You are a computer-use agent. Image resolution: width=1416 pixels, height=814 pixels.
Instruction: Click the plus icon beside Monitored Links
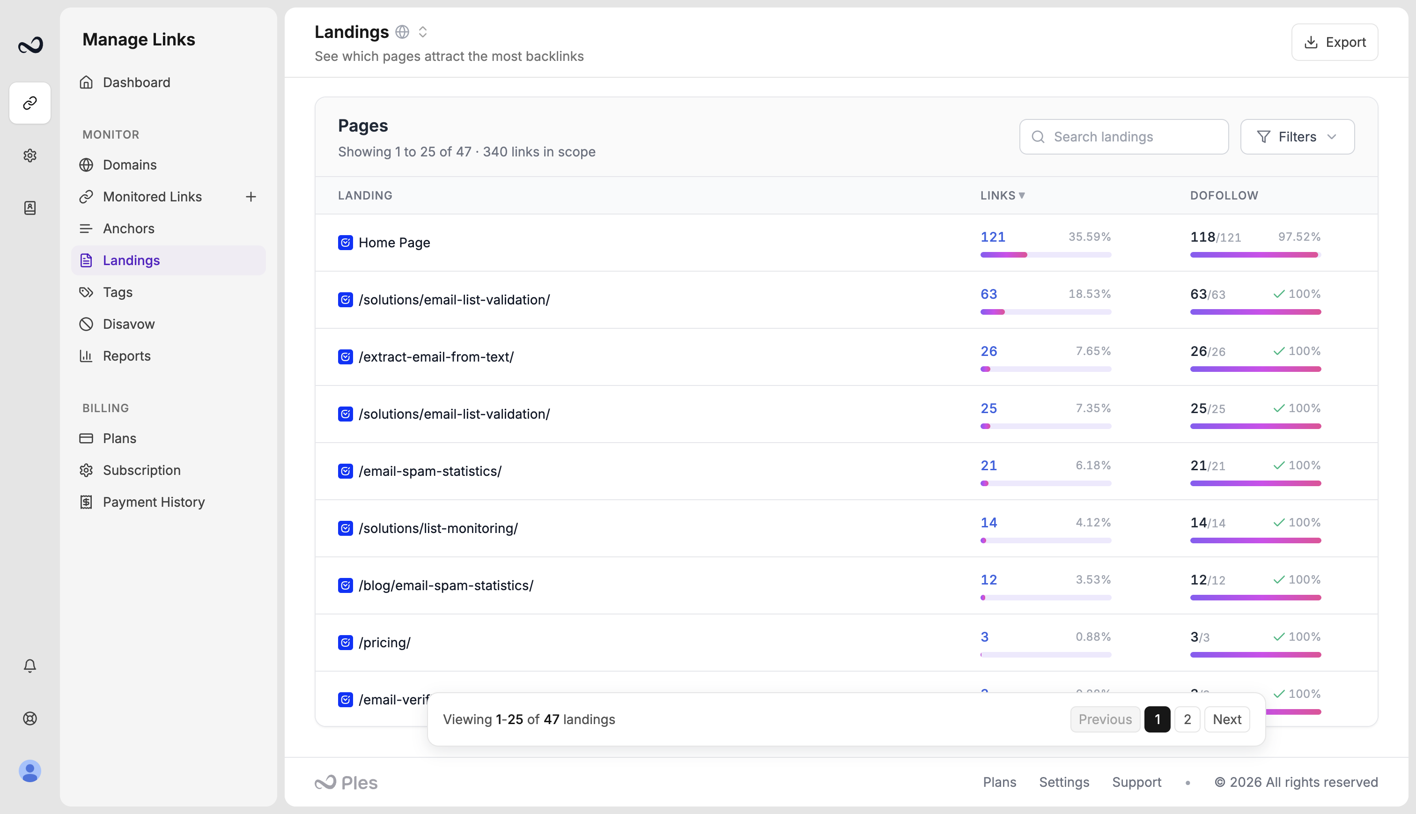[251, 197]
